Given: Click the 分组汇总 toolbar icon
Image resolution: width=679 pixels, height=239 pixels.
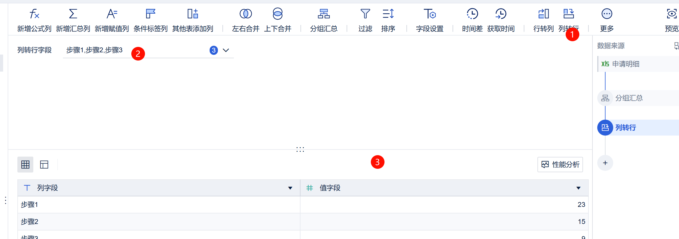Looking at the screenshot, I should [x=324, y=14].
